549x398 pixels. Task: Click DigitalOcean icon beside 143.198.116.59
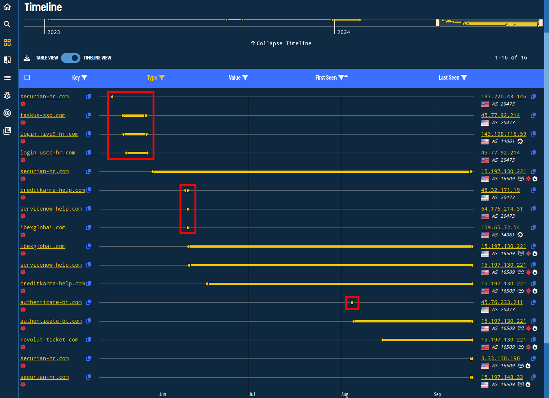[520, 141]
